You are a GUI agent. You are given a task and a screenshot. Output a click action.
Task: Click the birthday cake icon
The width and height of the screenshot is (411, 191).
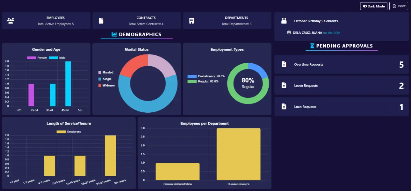tap(284, 21)
